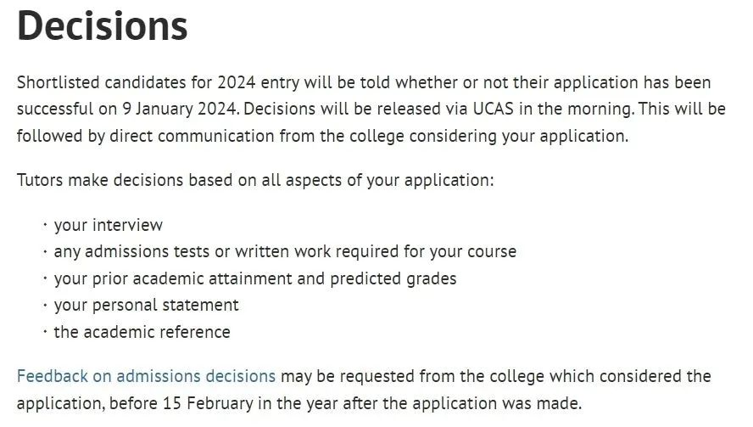Click the Decisions page heading

click(102, 25)
